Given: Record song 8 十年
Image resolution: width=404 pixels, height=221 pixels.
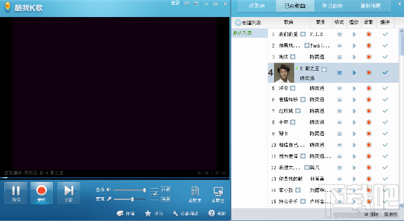Looking at the screenshot, I should click(369, 122).
